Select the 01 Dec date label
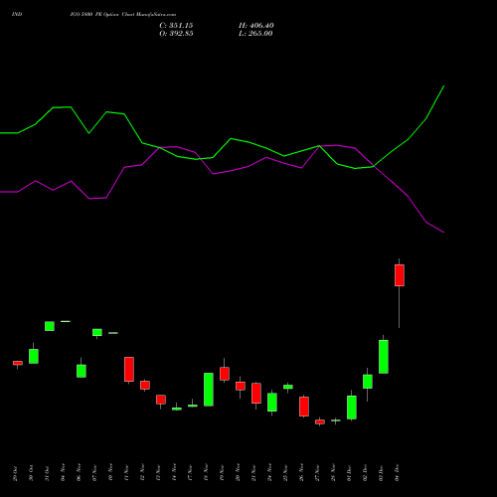497x497 pixels. click(349, 472)
